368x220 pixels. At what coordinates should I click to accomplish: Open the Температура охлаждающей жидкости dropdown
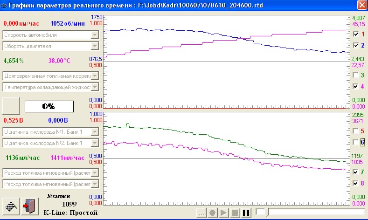[95, 87]
